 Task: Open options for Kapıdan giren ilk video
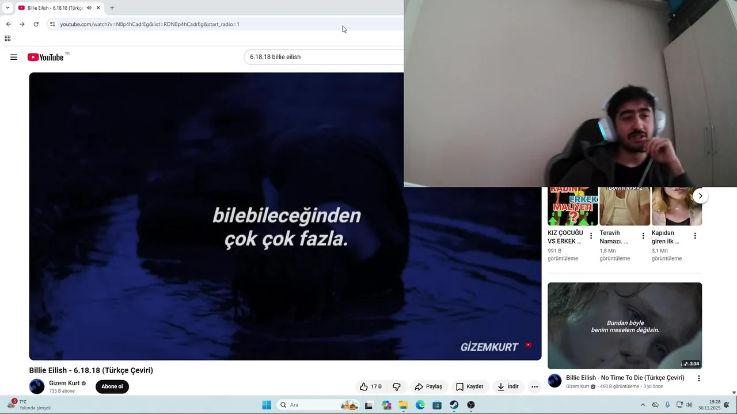[695, 236]
